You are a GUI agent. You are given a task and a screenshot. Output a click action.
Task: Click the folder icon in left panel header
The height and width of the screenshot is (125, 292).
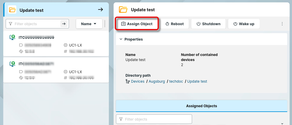pyautogui.click(x=12, y=10)
